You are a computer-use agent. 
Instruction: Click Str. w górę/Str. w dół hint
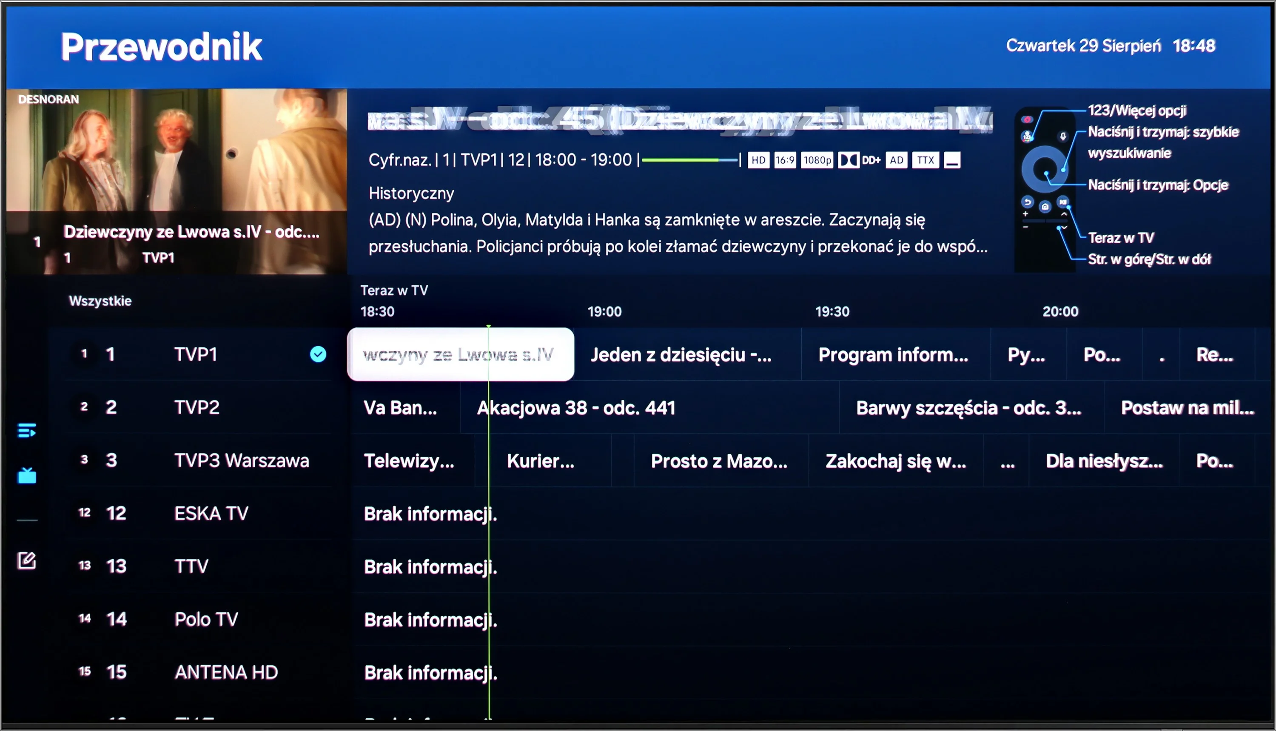click(x=1149, y=259)
